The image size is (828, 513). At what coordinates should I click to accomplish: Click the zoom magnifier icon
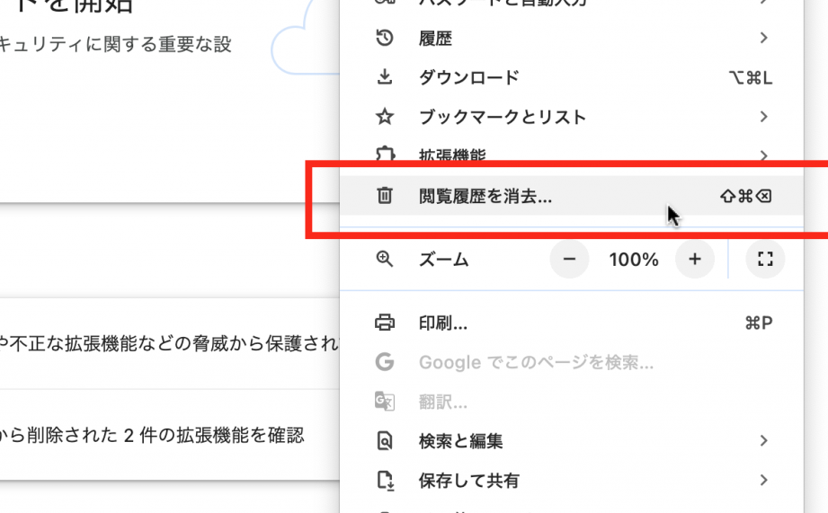point(385,259)
